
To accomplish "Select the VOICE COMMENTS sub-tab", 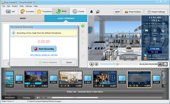I will pos(66,18).
